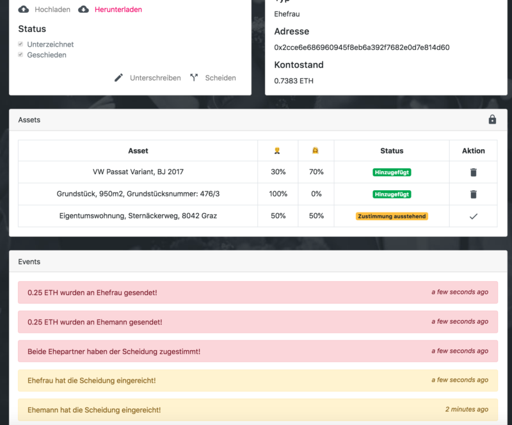
Task: Click event 'Ehemann hat die Scheidung eingereicht!'
Action: 258,410
